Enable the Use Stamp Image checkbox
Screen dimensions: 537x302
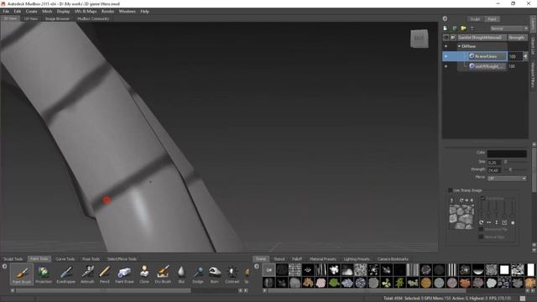[450, 190]
